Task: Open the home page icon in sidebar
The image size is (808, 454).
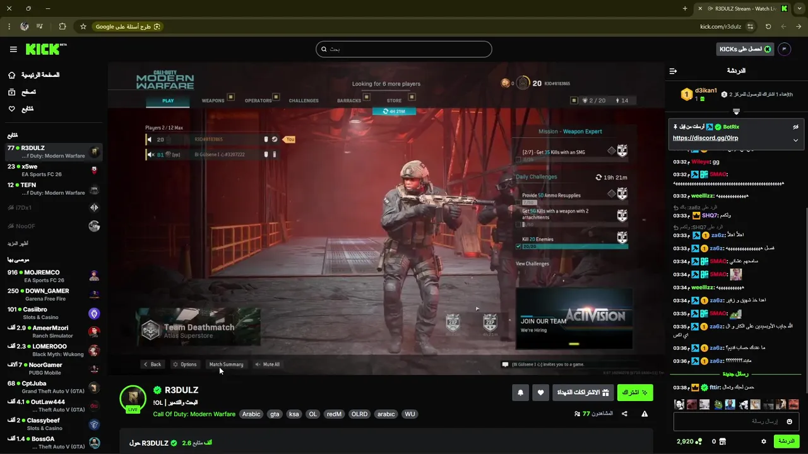Action: [x=12, y=75]
